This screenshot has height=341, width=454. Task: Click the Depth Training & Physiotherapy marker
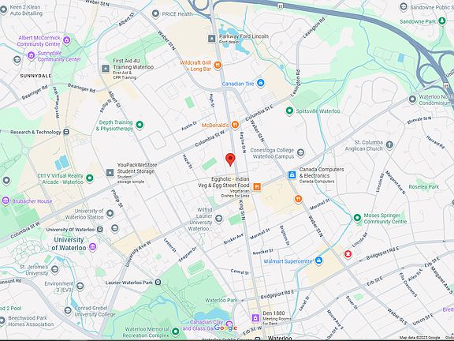click(x=140, y=125)
